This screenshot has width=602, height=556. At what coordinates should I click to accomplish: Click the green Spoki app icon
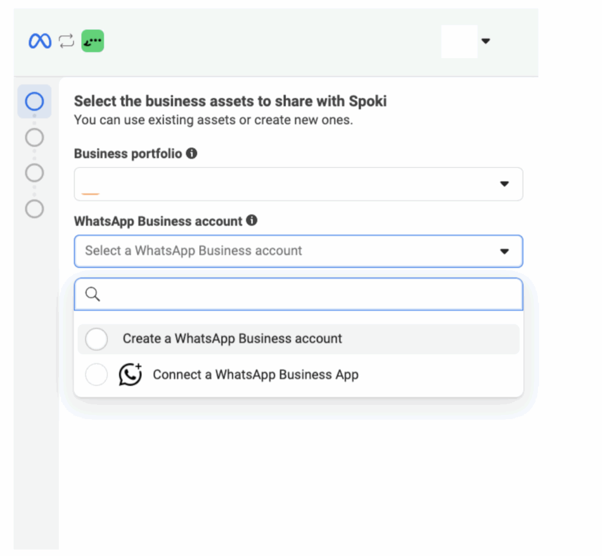[x=92, y=41]
